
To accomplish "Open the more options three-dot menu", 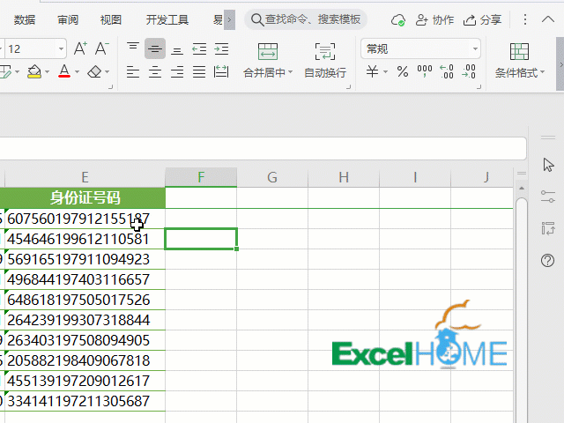I will tap(525, 19).
